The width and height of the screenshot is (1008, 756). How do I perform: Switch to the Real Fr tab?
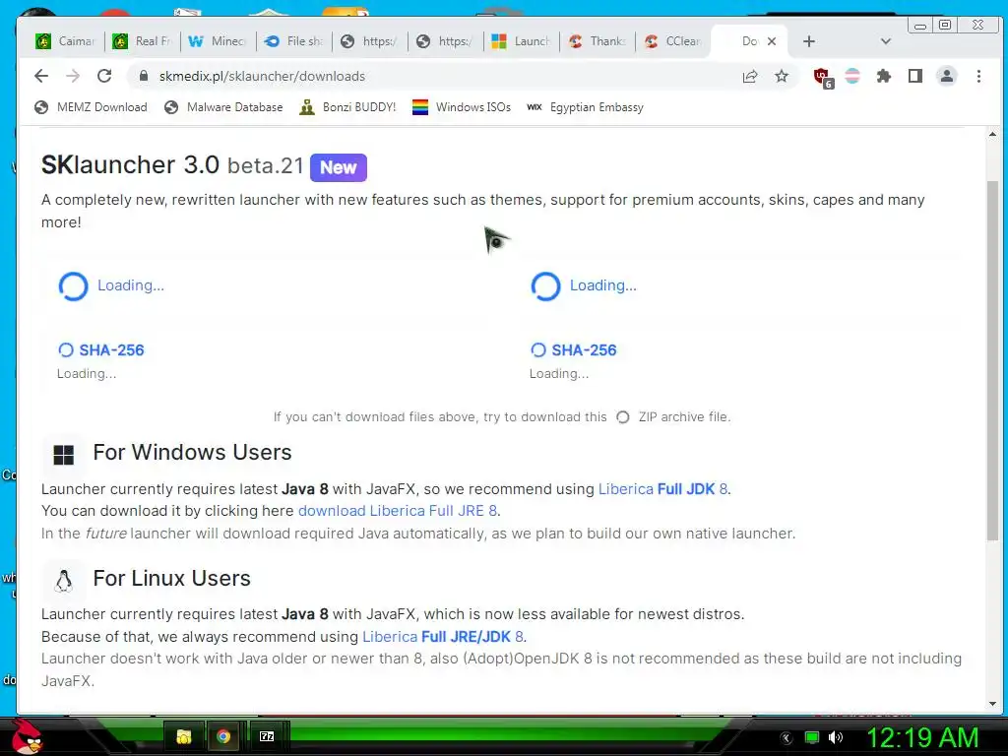[142, 41]
